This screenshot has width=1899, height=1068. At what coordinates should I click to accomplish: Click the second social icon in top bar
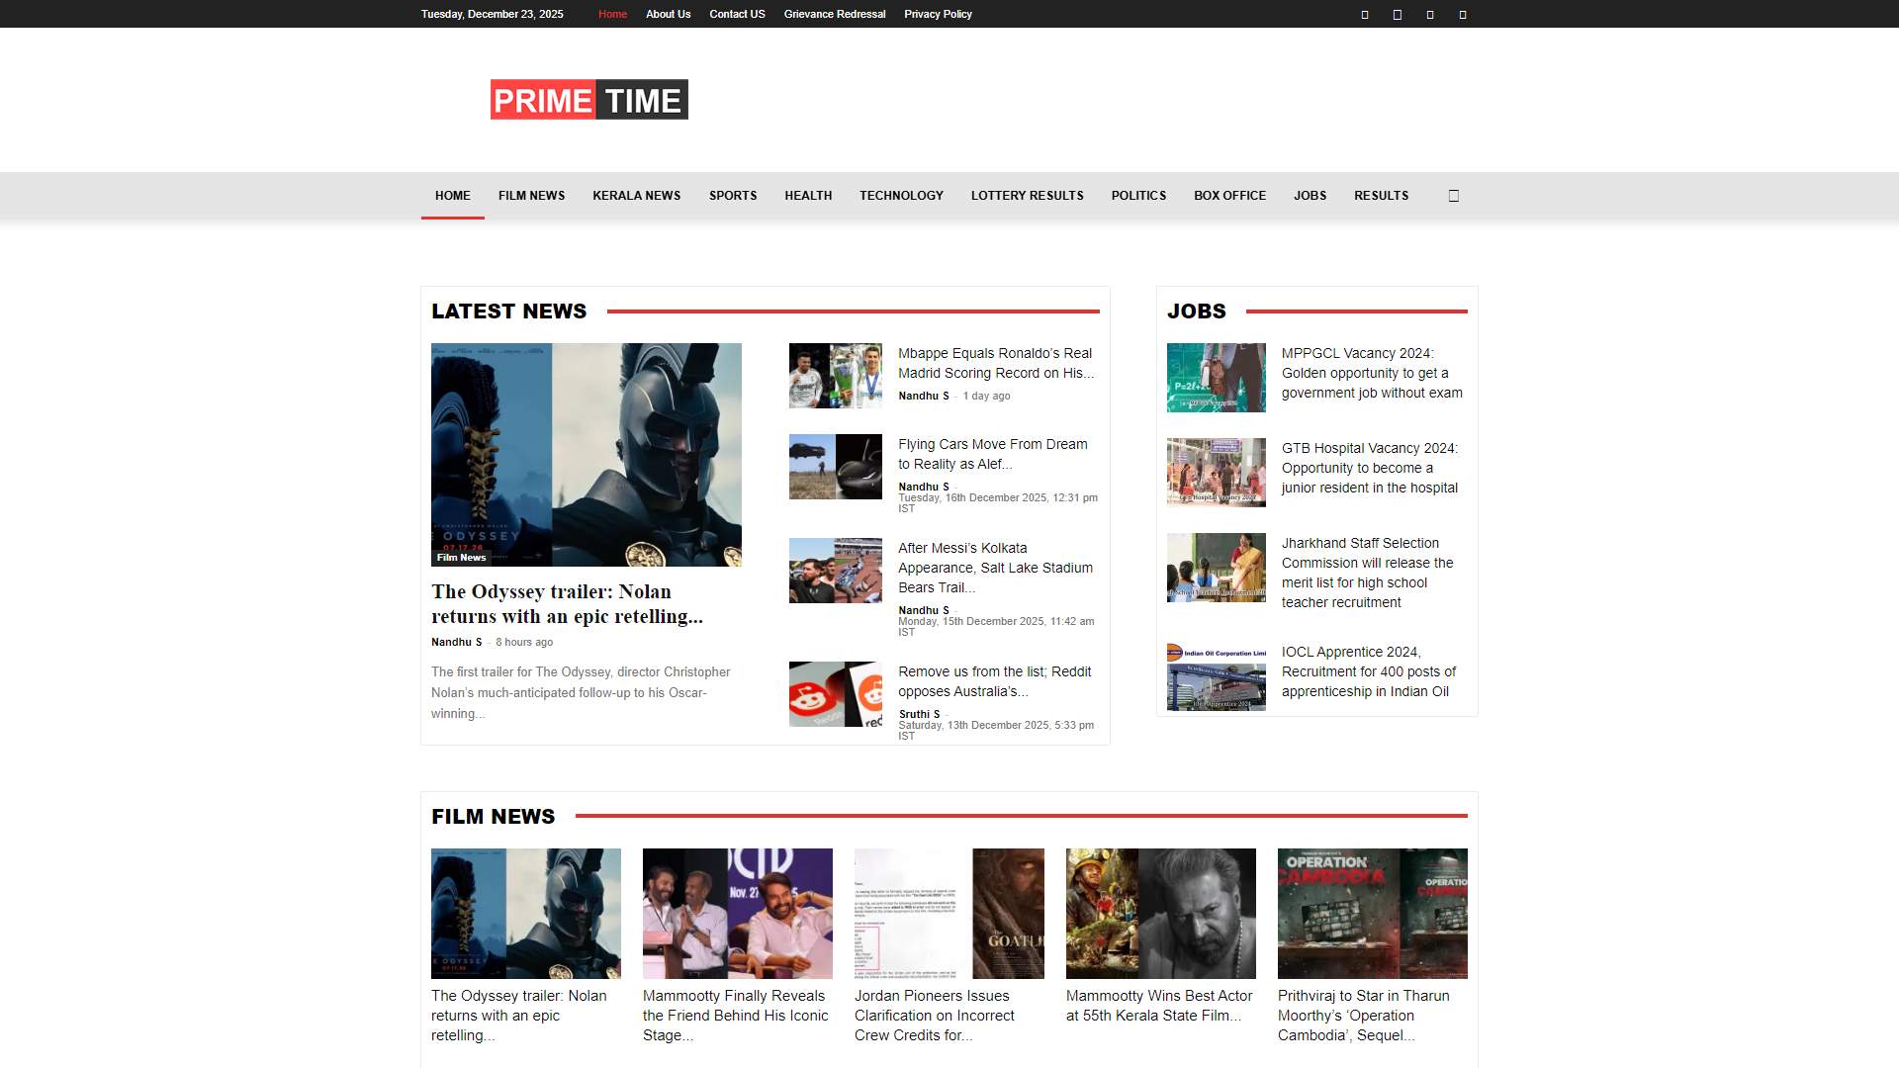tap(1398, 15)
